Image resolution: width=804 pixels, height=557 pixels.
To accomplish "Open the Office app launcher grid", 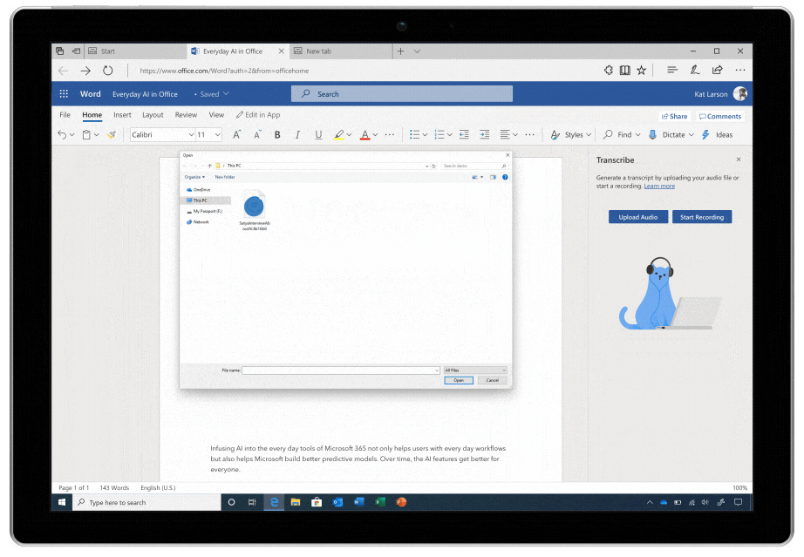I will pos(64,94).
